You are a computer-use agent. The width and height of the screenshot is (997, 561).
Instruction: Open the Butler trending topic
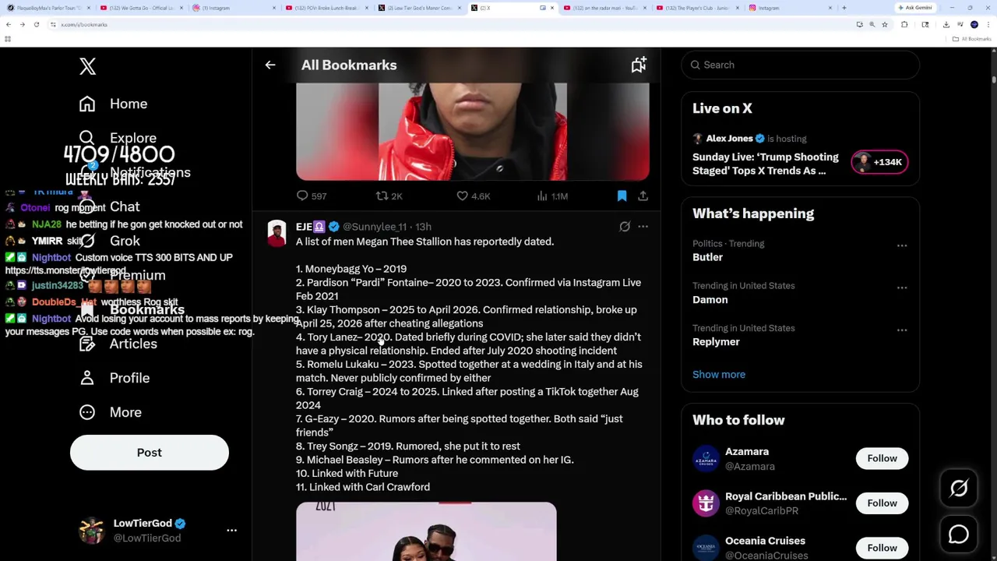point(707,257)
